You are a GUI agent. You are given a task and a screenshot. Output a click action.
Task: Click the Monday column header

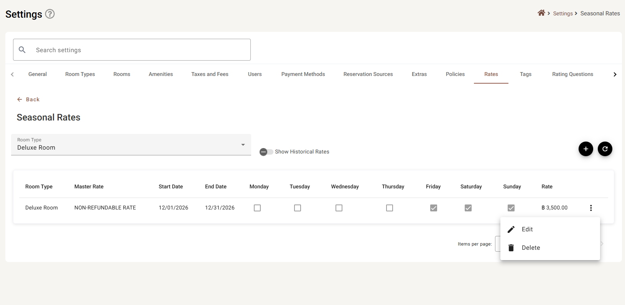(259, 187)
